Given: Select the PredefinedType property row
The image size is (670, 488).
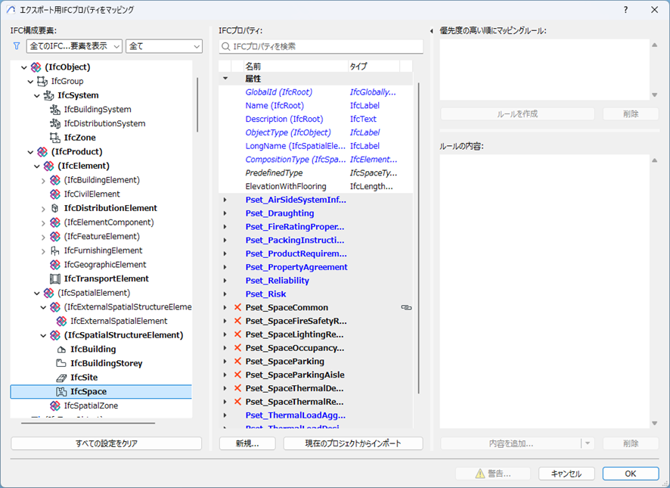Looking at the screenshot, I should (x=315, y=173).
